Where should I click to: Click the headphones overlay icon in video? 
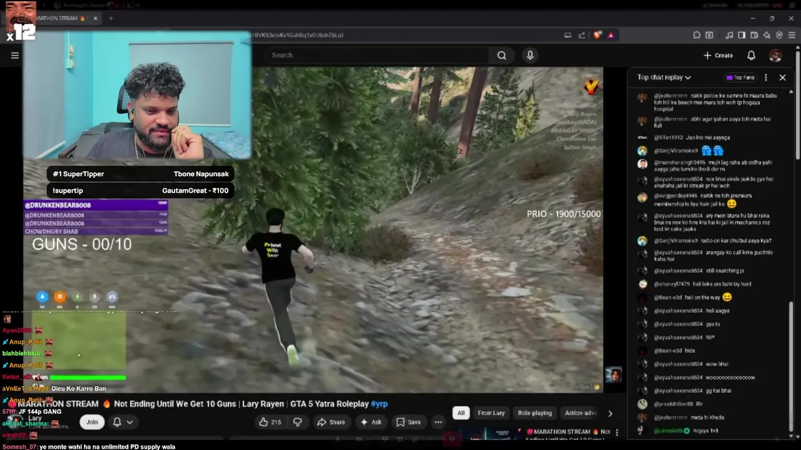112,297
